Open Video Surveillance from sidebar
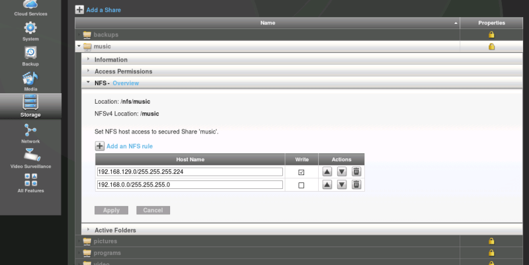Screen dimensions: 529x265 [x=30, y=155]
